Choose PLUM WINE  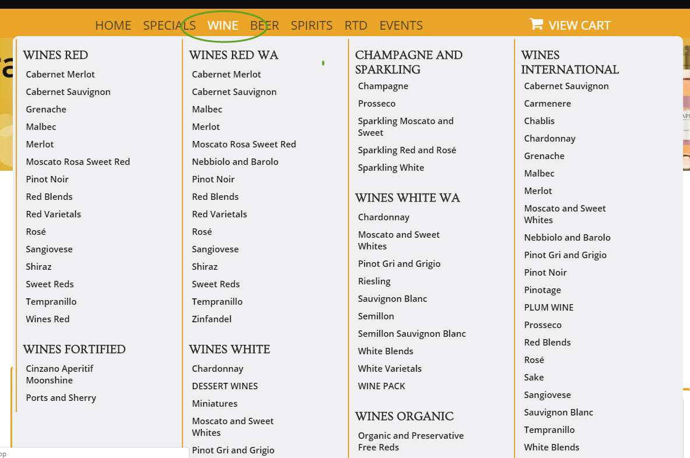[549, 308]
